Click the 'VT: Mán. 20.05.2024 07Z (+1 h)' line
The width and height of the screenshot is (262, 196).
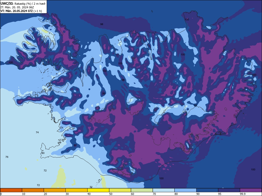pyautogui.click(x=21, y=11)
